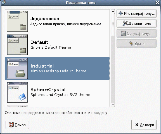Image resolution: width=161 pixels, height=134 pixels.
Task: Click the X icon on Затвори
Action: click(137, 125)
